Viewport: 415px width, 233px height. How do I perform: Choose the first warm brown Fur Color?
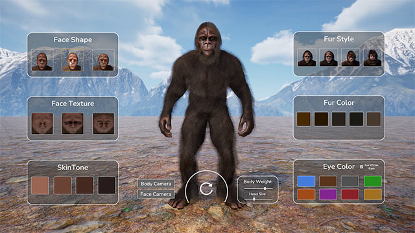coord(303,119)
